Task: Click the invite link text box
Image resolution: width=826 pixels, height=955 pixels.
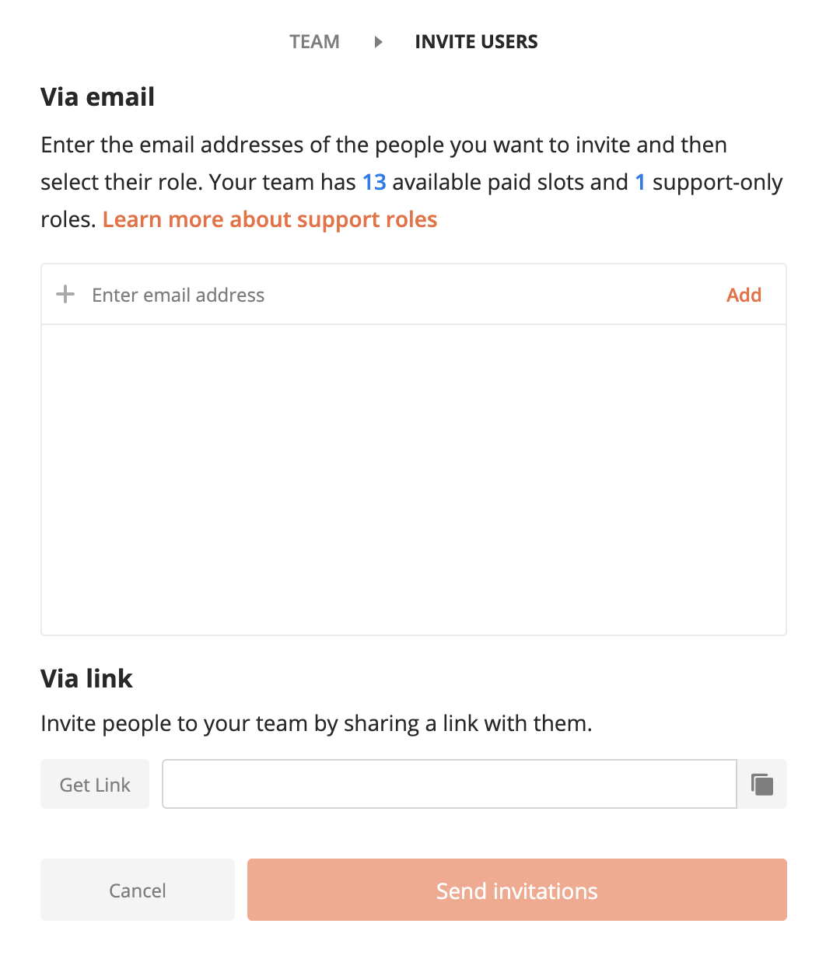Action: (x=449, y=785)
